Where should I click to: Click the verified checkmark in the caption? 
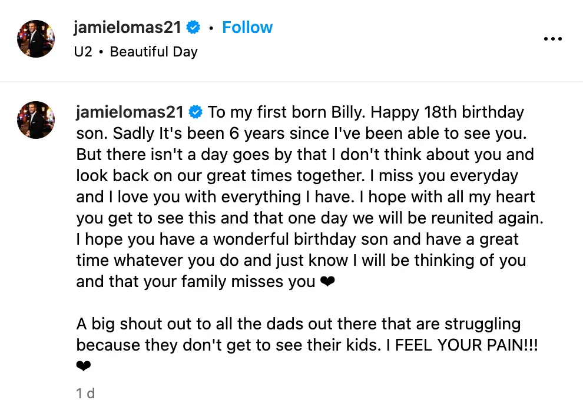(x=196, y=112)
